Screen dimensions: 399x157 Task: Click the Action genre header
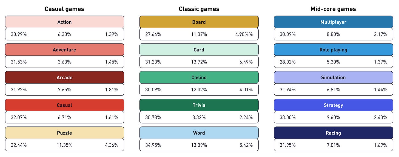64,22
